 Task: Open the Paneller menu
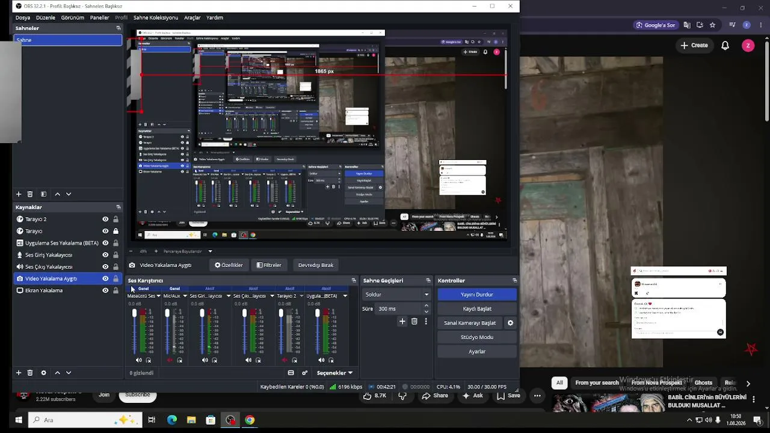click(x=100, y=18)
